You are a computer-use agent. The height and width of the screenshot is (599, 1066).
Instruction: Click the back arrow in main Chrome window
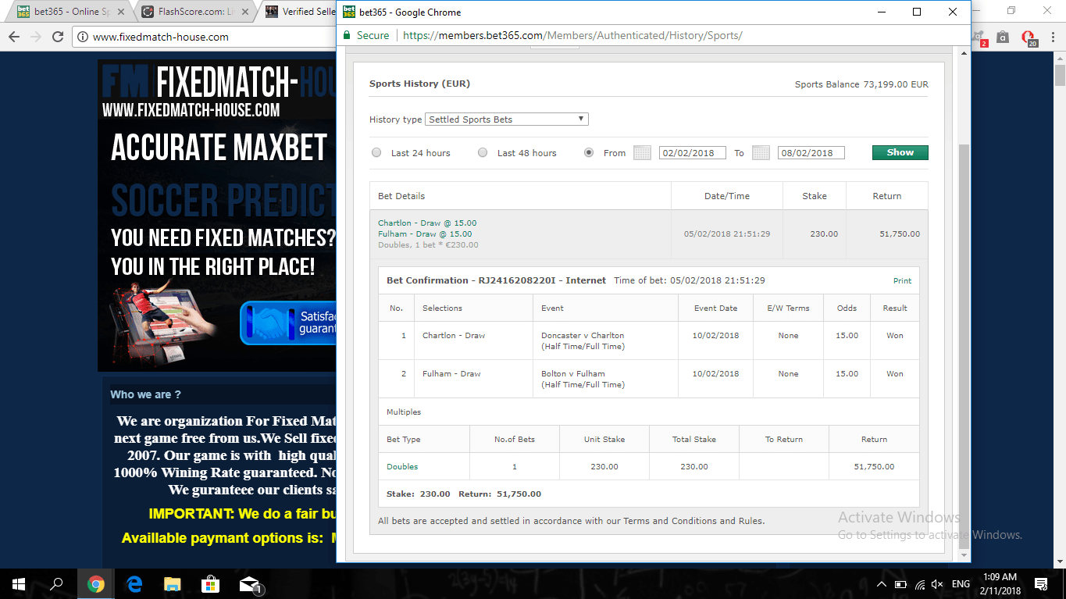click(x=13, y=37)
